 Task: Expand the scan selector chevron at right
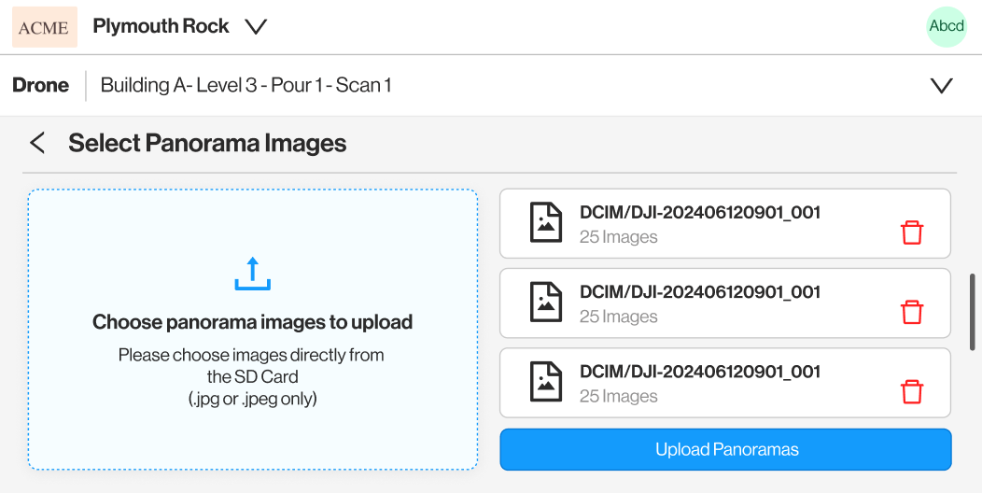coord(941,86)
